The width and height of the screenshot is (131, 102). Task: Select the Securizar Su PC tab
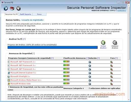11,14
